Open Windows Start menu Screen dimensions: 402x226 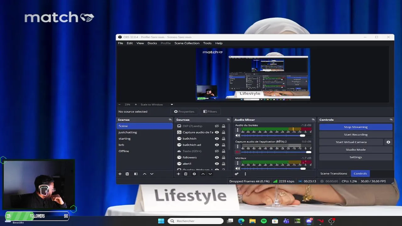[x=161, y=221]
